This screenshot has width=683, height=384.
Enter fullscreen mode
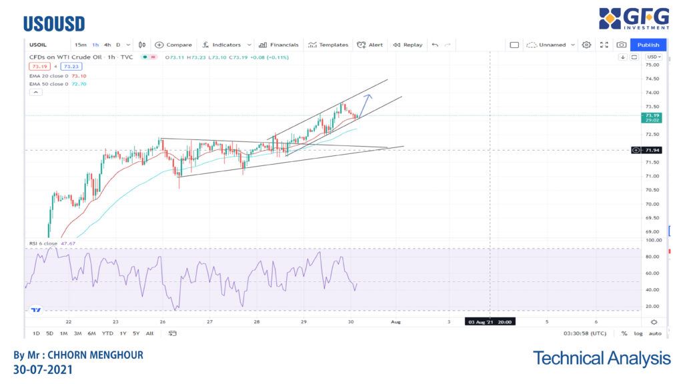click(604, 45)
